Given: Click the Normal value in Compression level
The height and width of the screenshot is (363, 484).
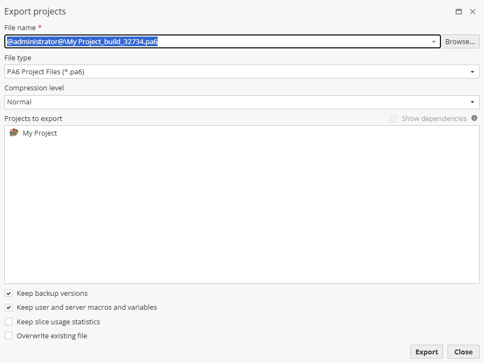Looking at the screenshot, I should click(19, 102).
